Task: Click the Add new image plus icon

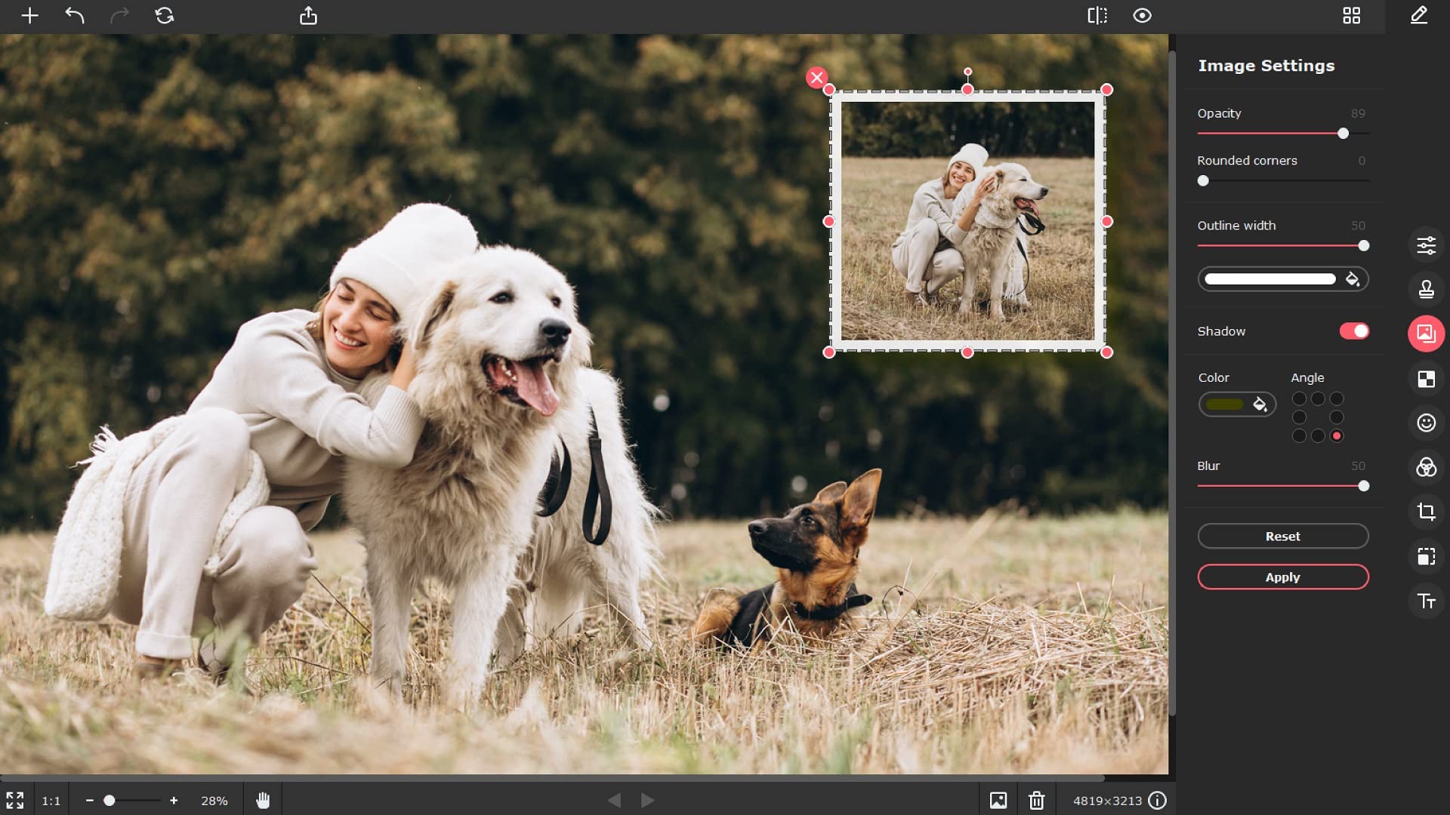Action: pos(29,16)
